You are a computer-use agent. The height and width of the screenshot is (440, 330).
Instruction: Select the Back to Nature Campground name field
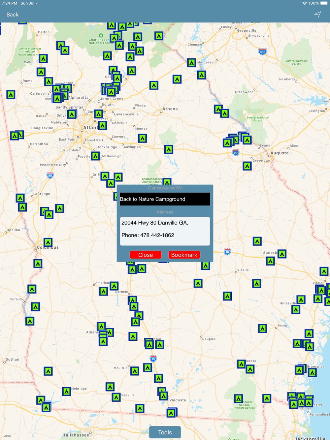tap(165, 199)
